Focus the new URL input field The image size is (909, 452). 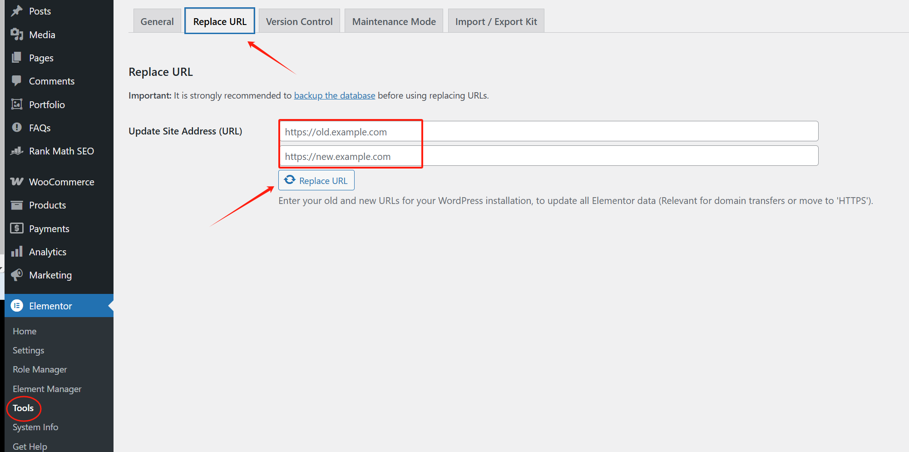(548, 156)
